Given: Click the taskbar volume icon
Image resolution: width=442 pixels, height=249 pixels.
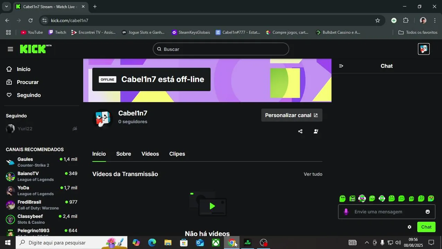Looking at the screenshot, I should point(398,243).
